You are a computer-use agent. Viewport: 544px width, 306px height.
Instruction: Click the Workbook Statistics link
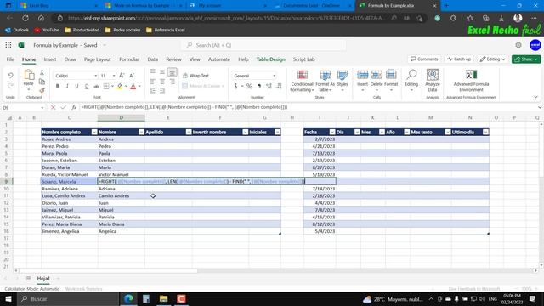point(83,289)
